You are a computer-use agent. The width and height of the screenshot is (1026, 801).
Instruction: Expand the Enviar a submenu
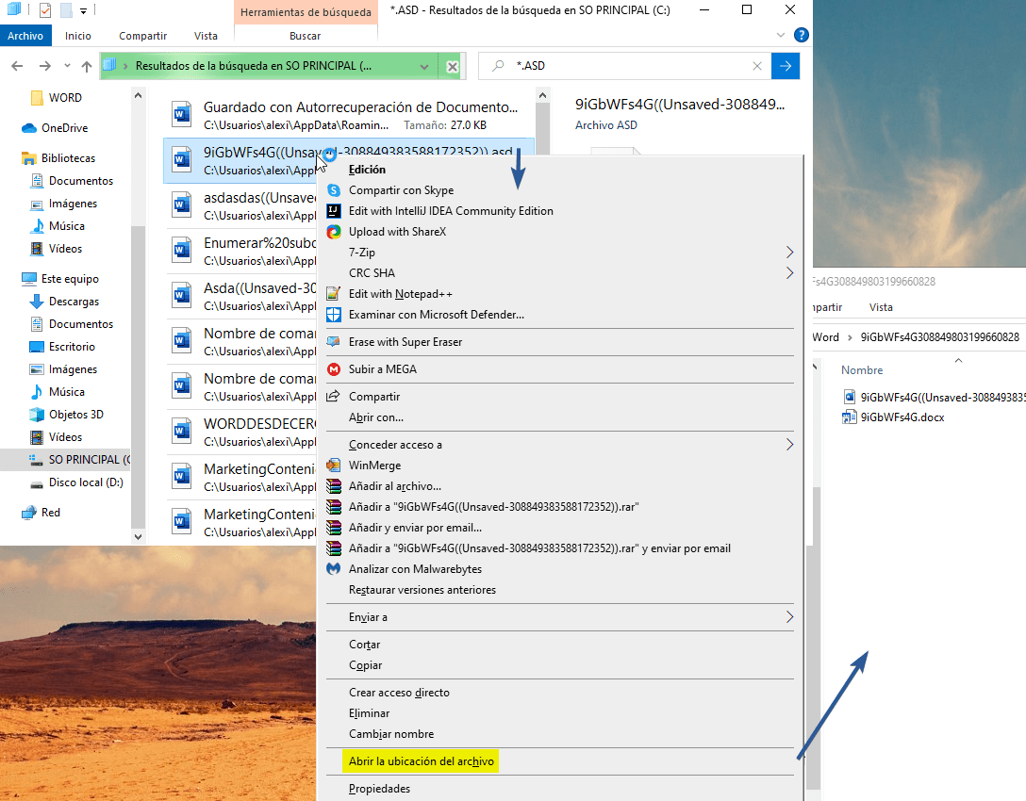pyautogui.click(x=789, y=617)
